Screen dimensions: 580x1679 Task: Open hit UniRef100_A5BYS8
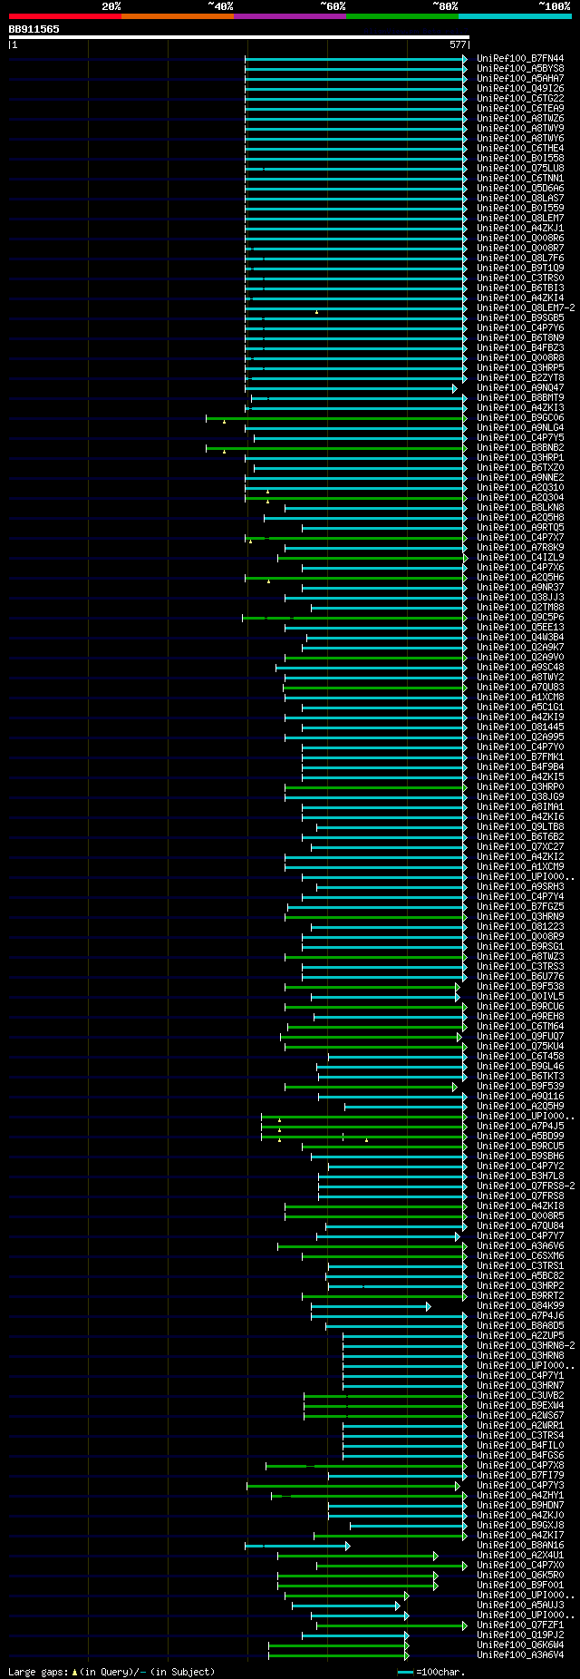[520, 69]
